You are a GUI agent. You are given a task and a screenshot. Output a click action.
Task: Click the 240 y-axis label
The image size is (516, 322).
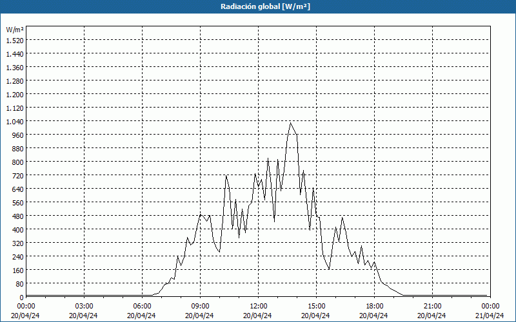[18, 256]
